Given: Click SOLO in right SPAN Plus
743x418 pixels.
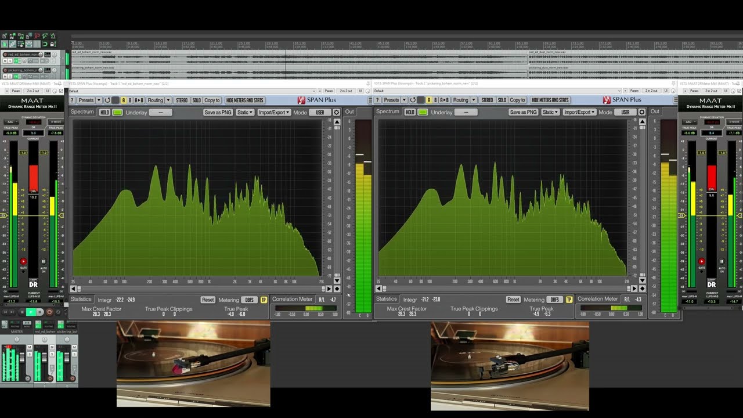Looking at the screenshot, I should tap(502, 100).
